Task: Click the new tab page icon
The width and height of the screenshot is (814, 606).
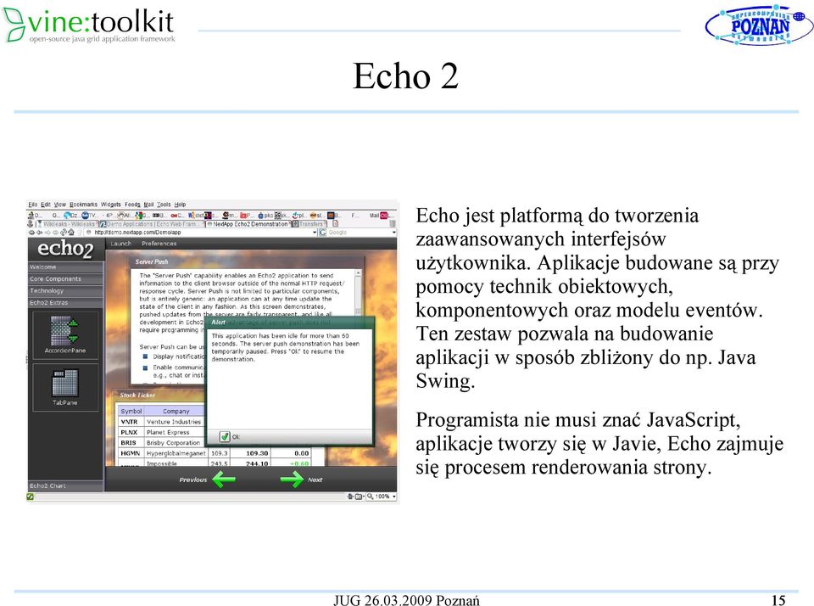Action: (x=336, y=223)
